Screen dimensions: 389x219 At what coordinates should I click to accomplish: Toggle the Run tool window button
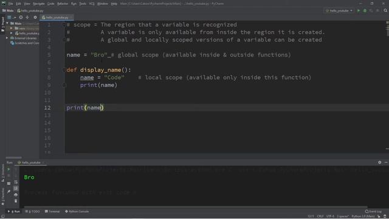point(14,212)
